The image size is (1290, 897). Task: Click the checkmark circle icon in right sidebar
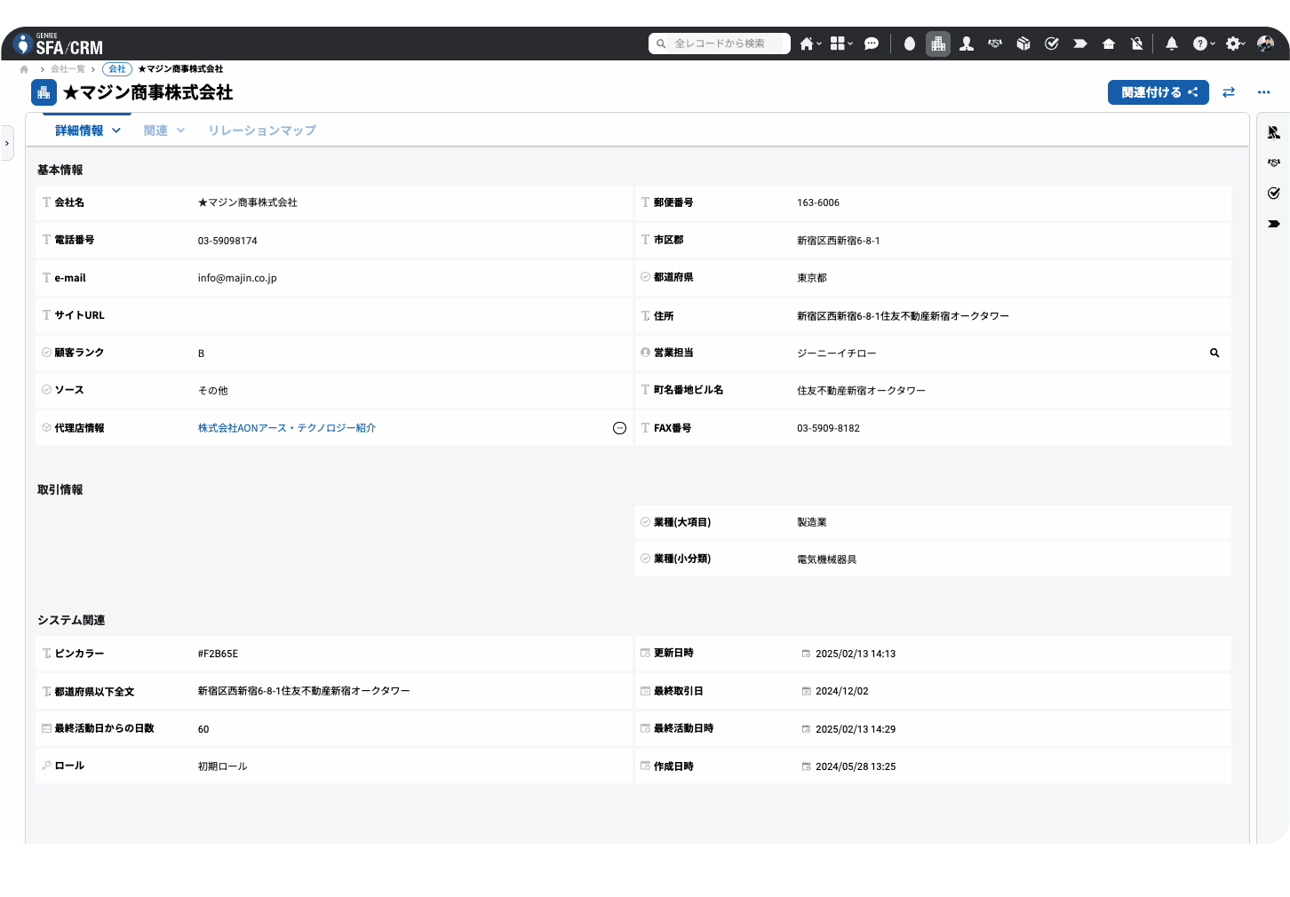(x=1274, y=193)
